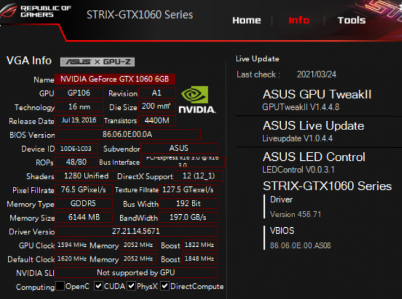
Task: Uncheck the PhysX checkbox
Action: (131, 286)
